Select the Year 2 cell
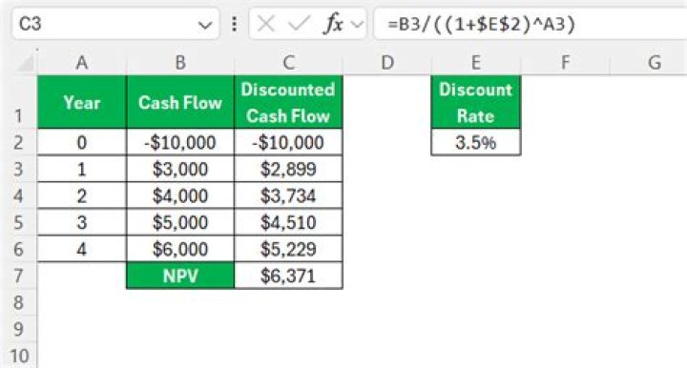Screen dimensions: 687x368 coord(82,195)
